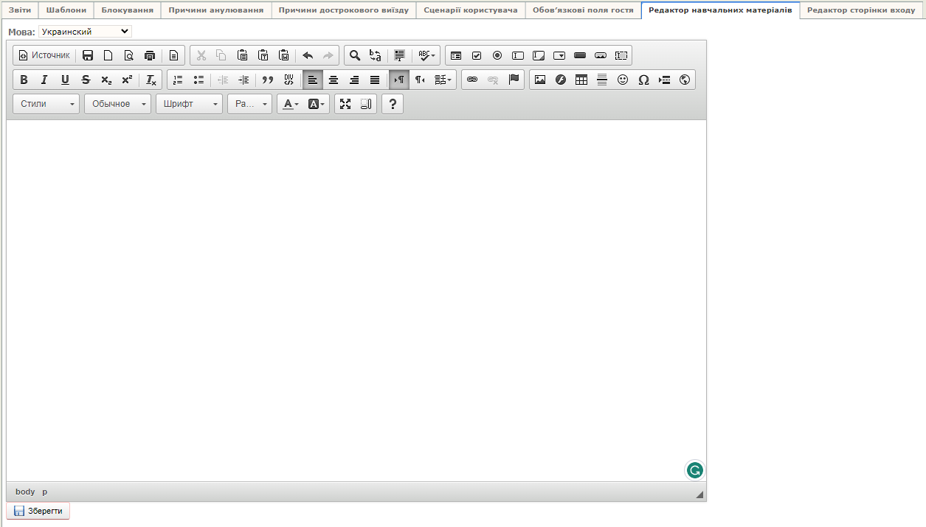
Task: Click the Print icon in toolbar
Action: point(150,55)
